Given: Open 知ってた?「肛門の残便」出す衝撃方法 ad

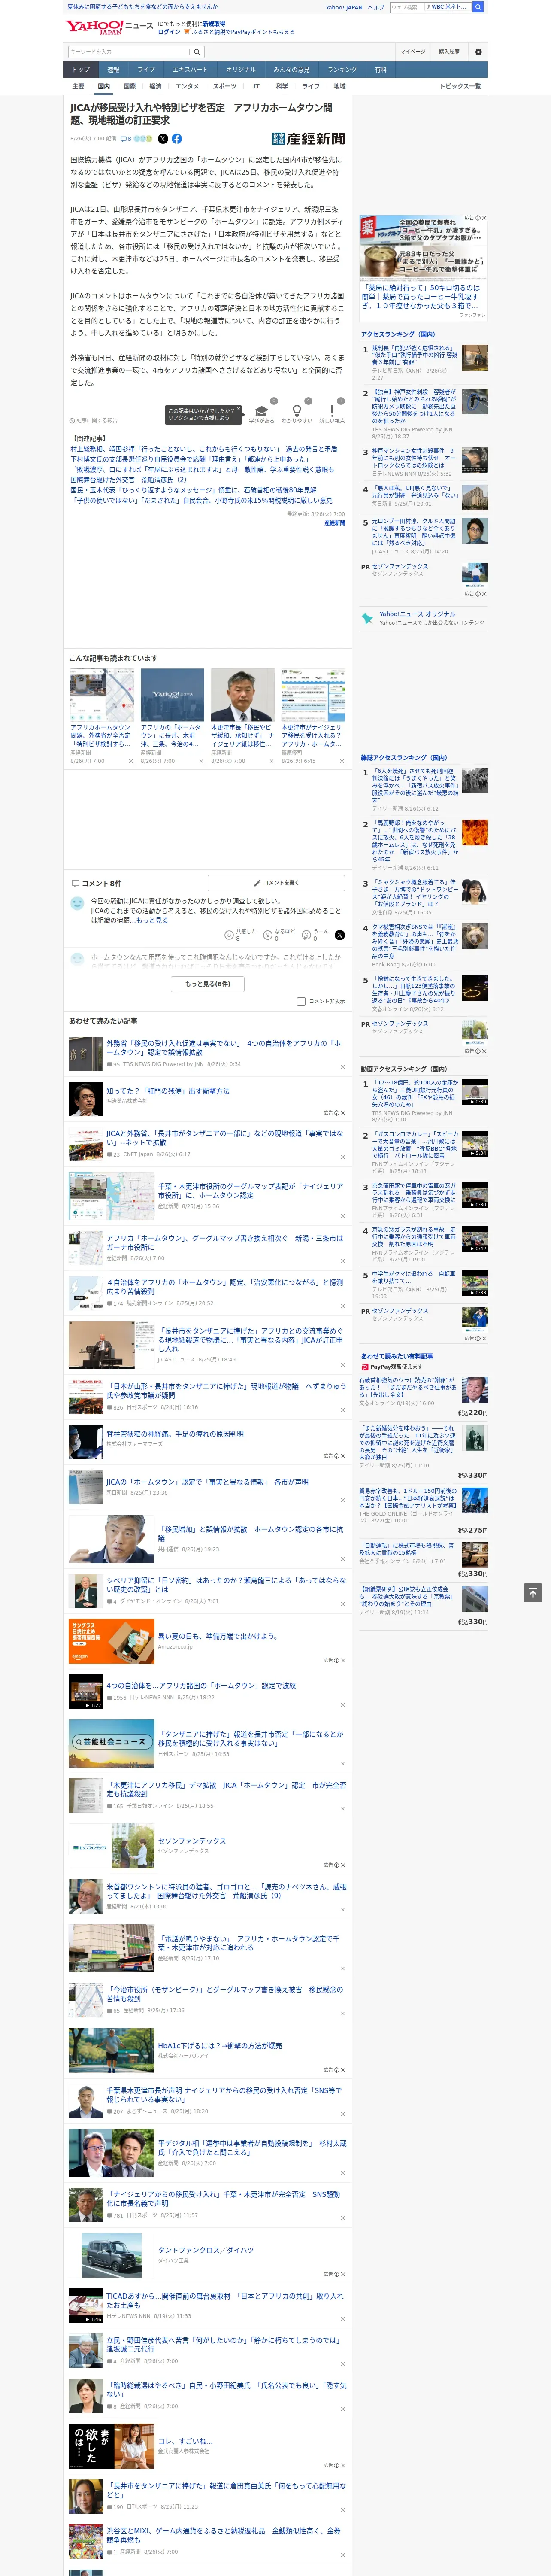Looking at the screenshot, I should tap(168, 1091).
